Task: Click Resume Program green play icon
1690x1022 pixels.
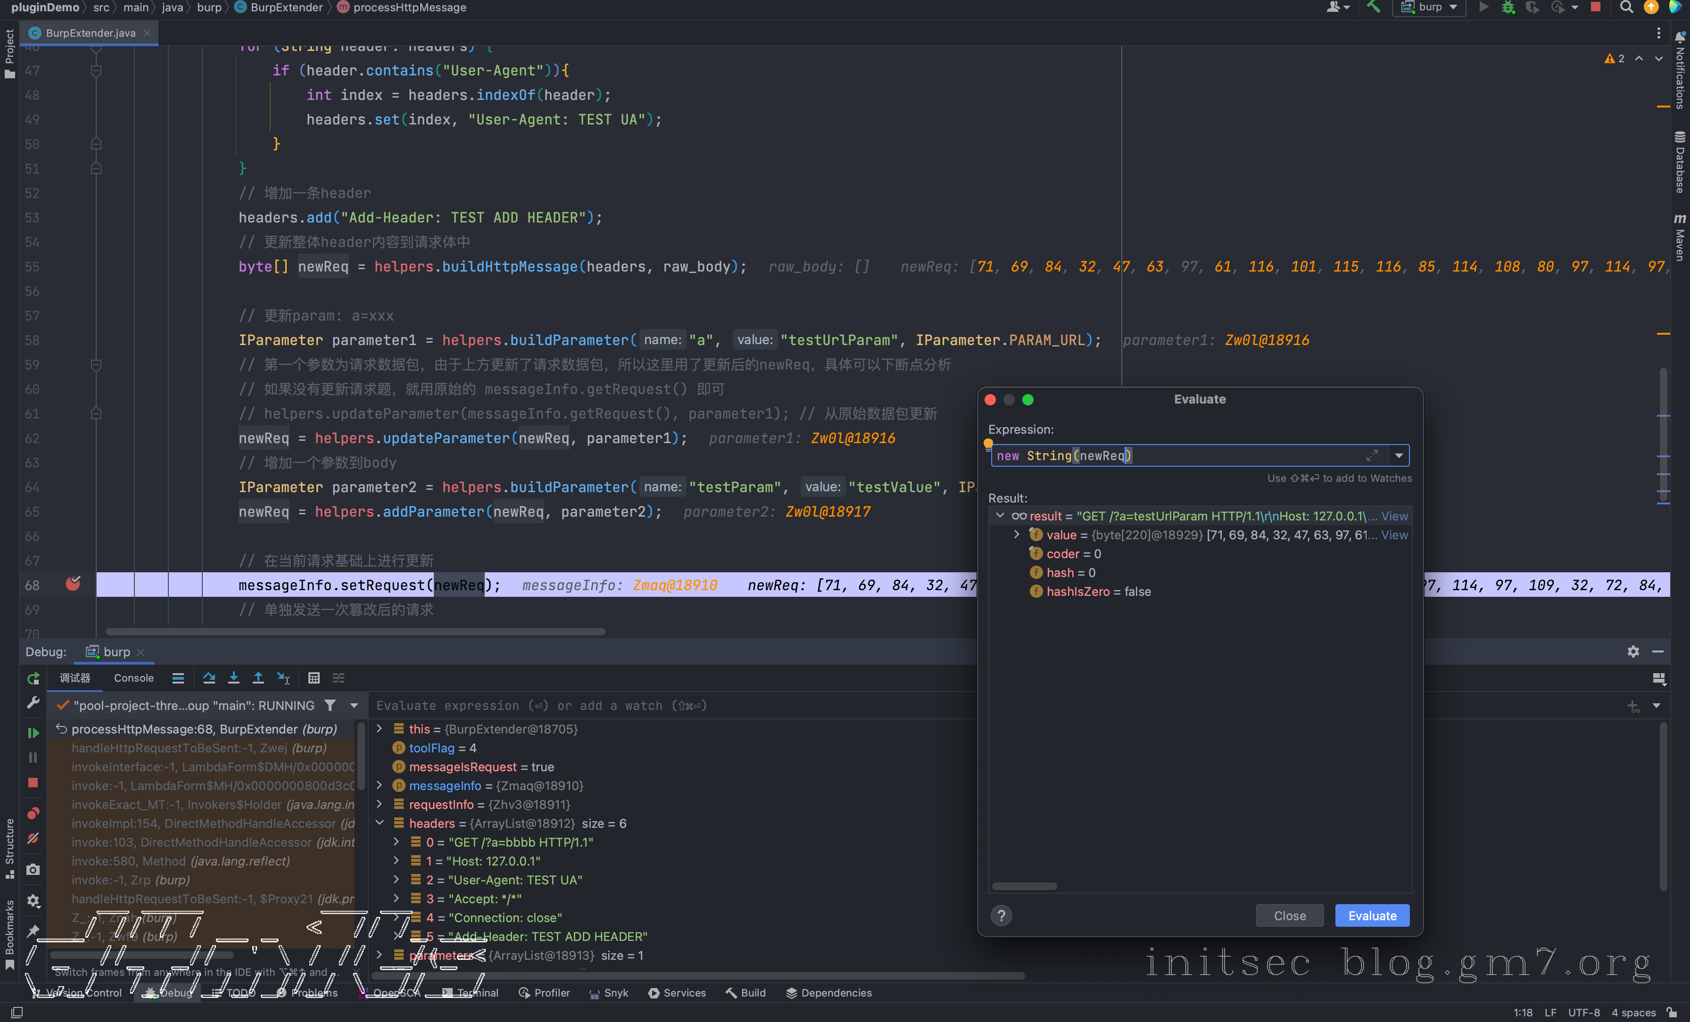Action: pyautogui.click(x=32, y=733)
